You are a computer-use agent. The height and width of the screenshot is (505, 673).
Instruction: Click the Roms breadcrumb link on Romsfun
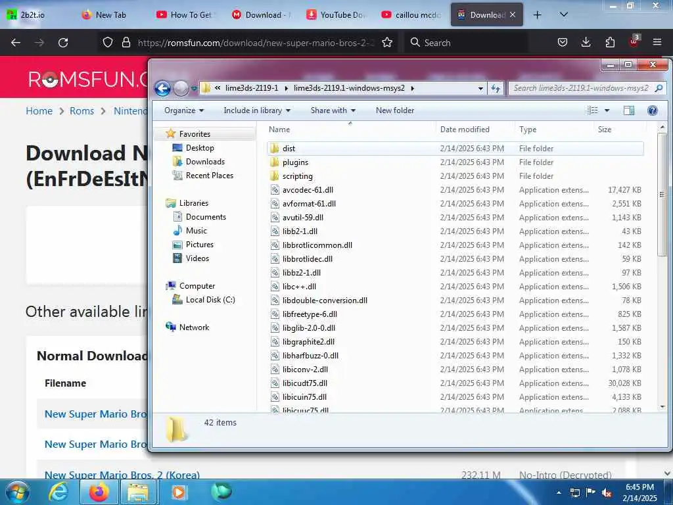(x=81, y=111)
